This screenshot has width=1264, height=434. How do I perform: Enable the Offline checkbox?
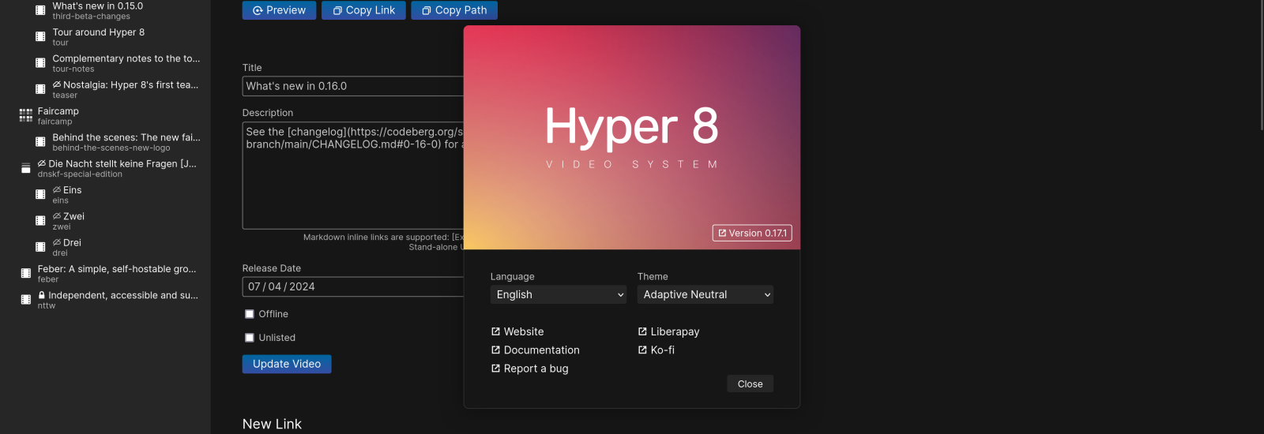click(250, 314)
